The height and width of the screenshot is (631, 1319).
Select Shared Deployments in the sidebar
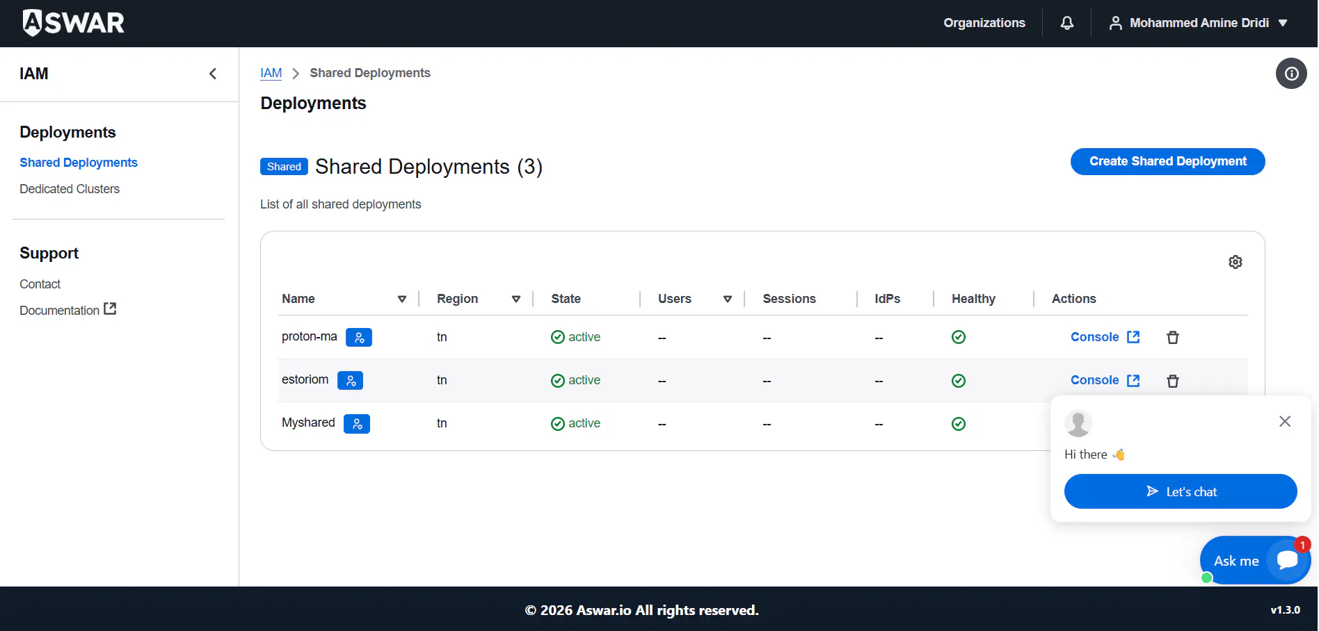coord(79,163)
